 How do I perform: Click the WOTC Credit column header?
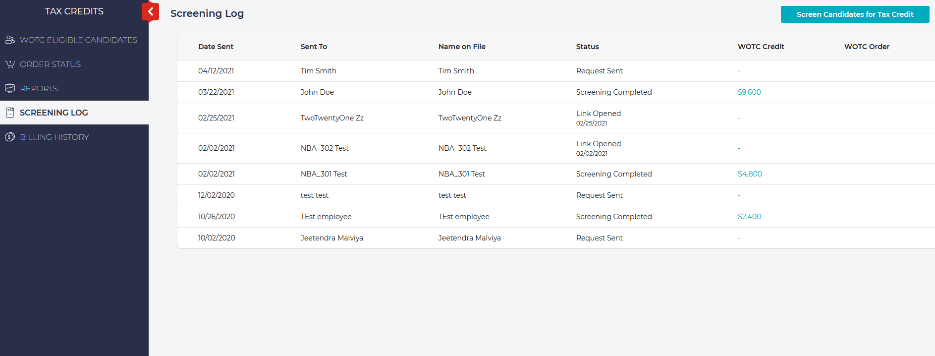(x=761, y=47)
